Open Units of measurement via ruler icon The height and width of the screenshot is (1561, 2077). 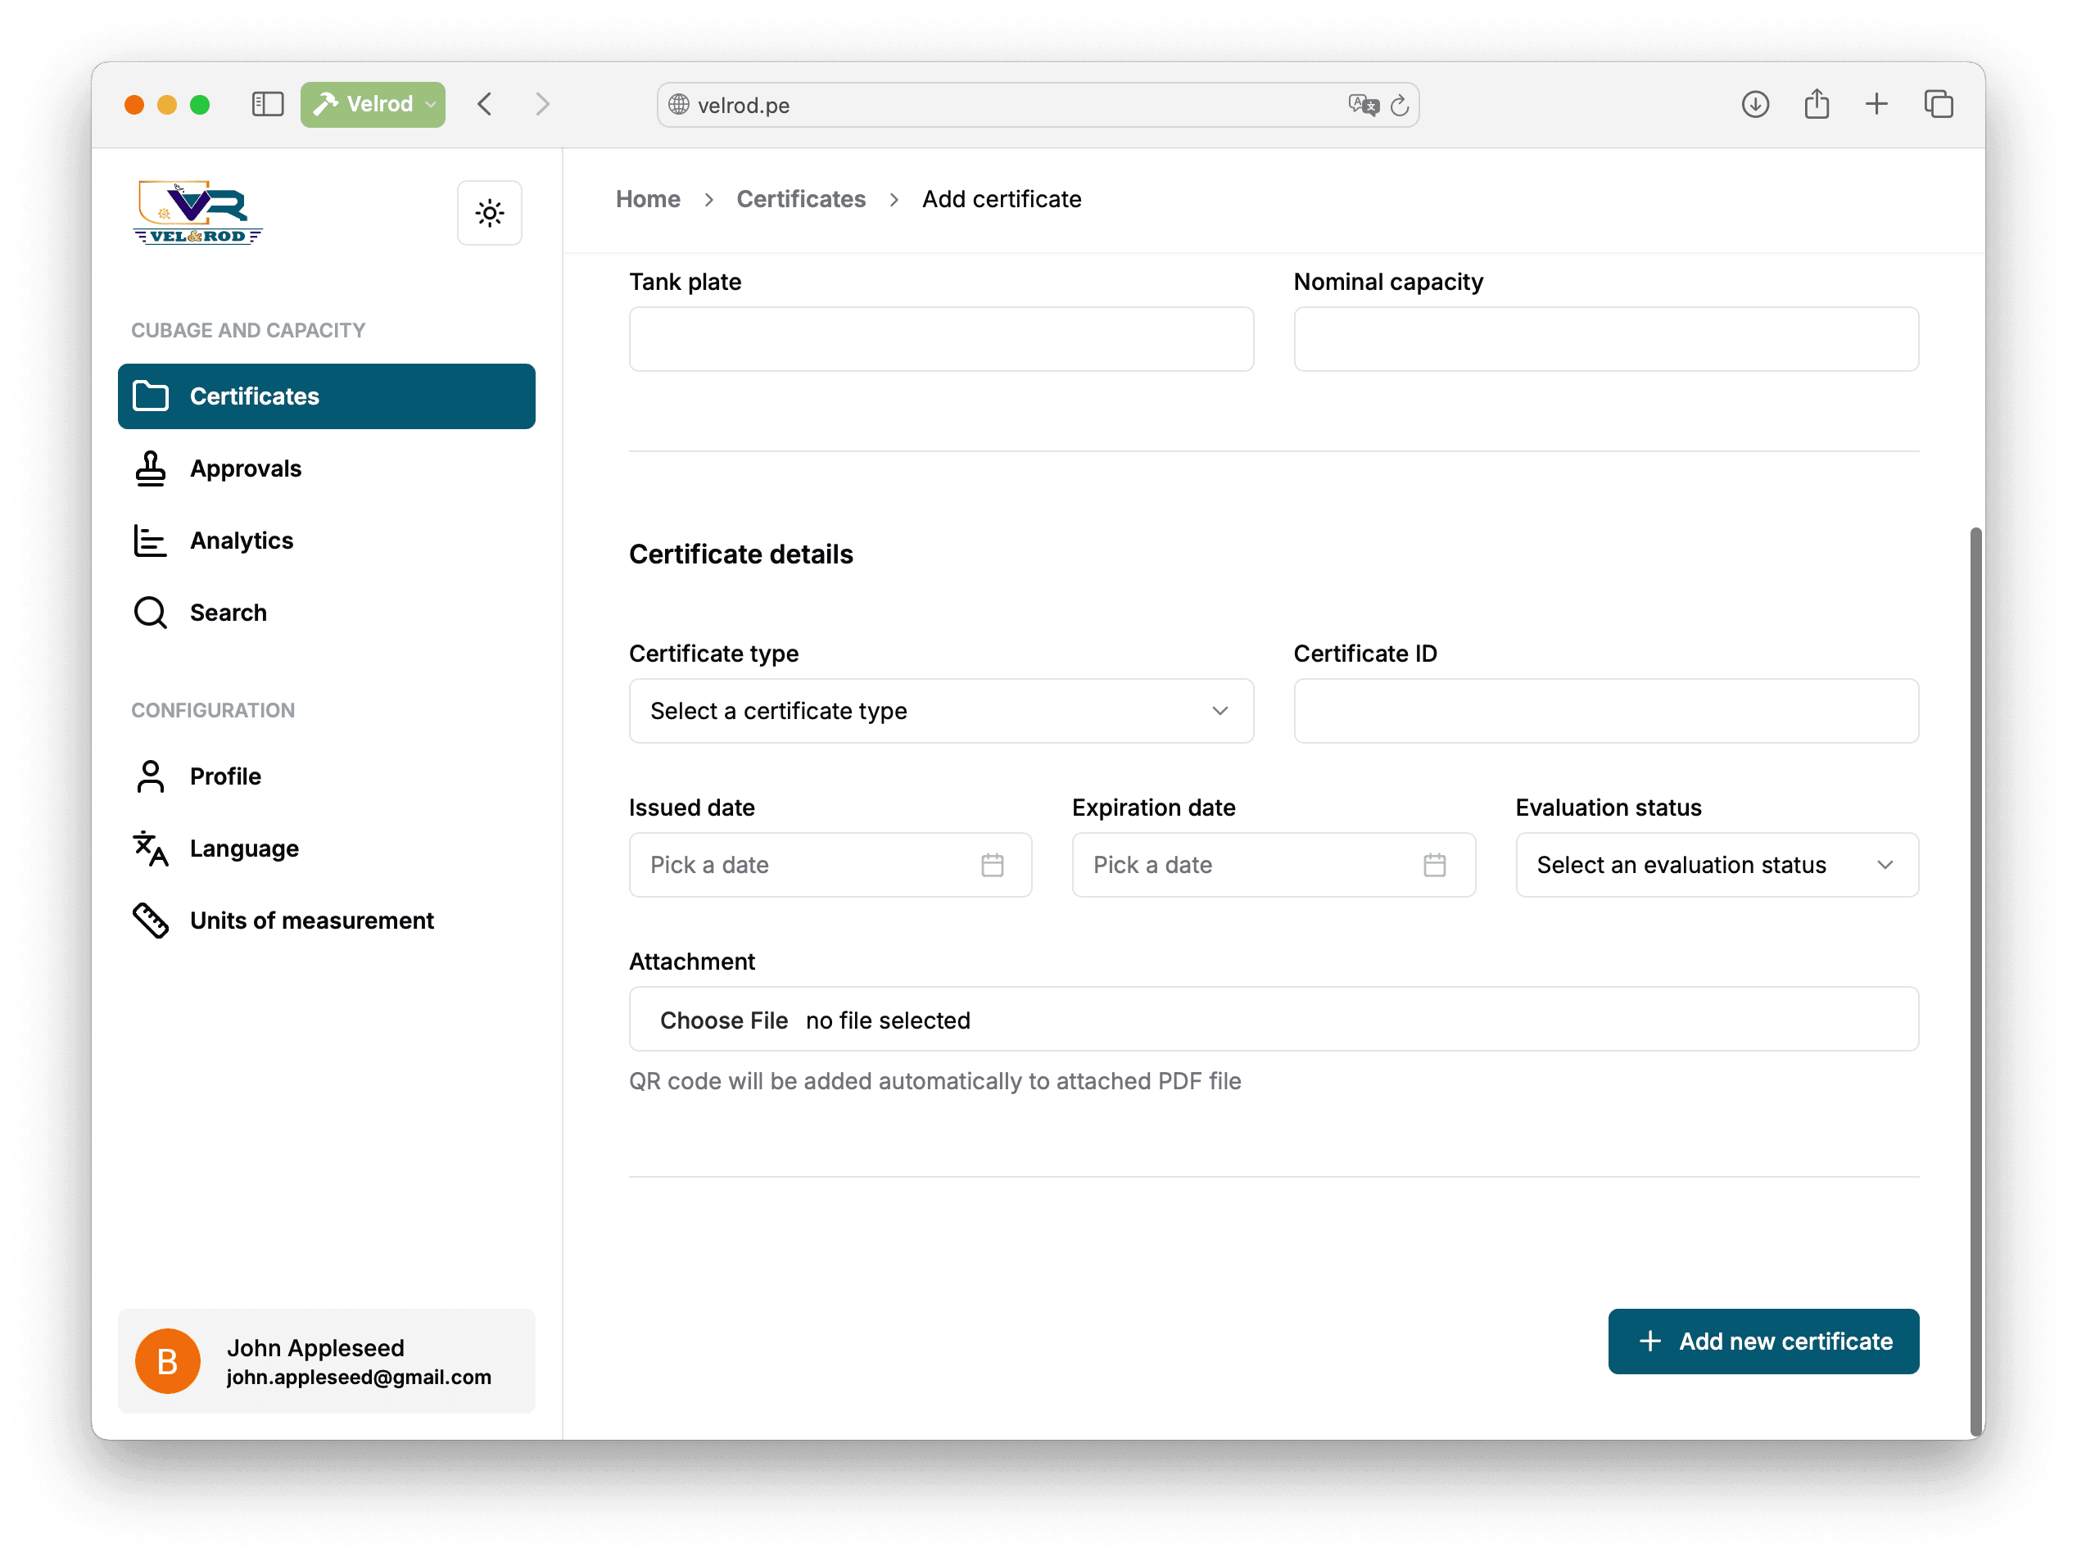150,920
